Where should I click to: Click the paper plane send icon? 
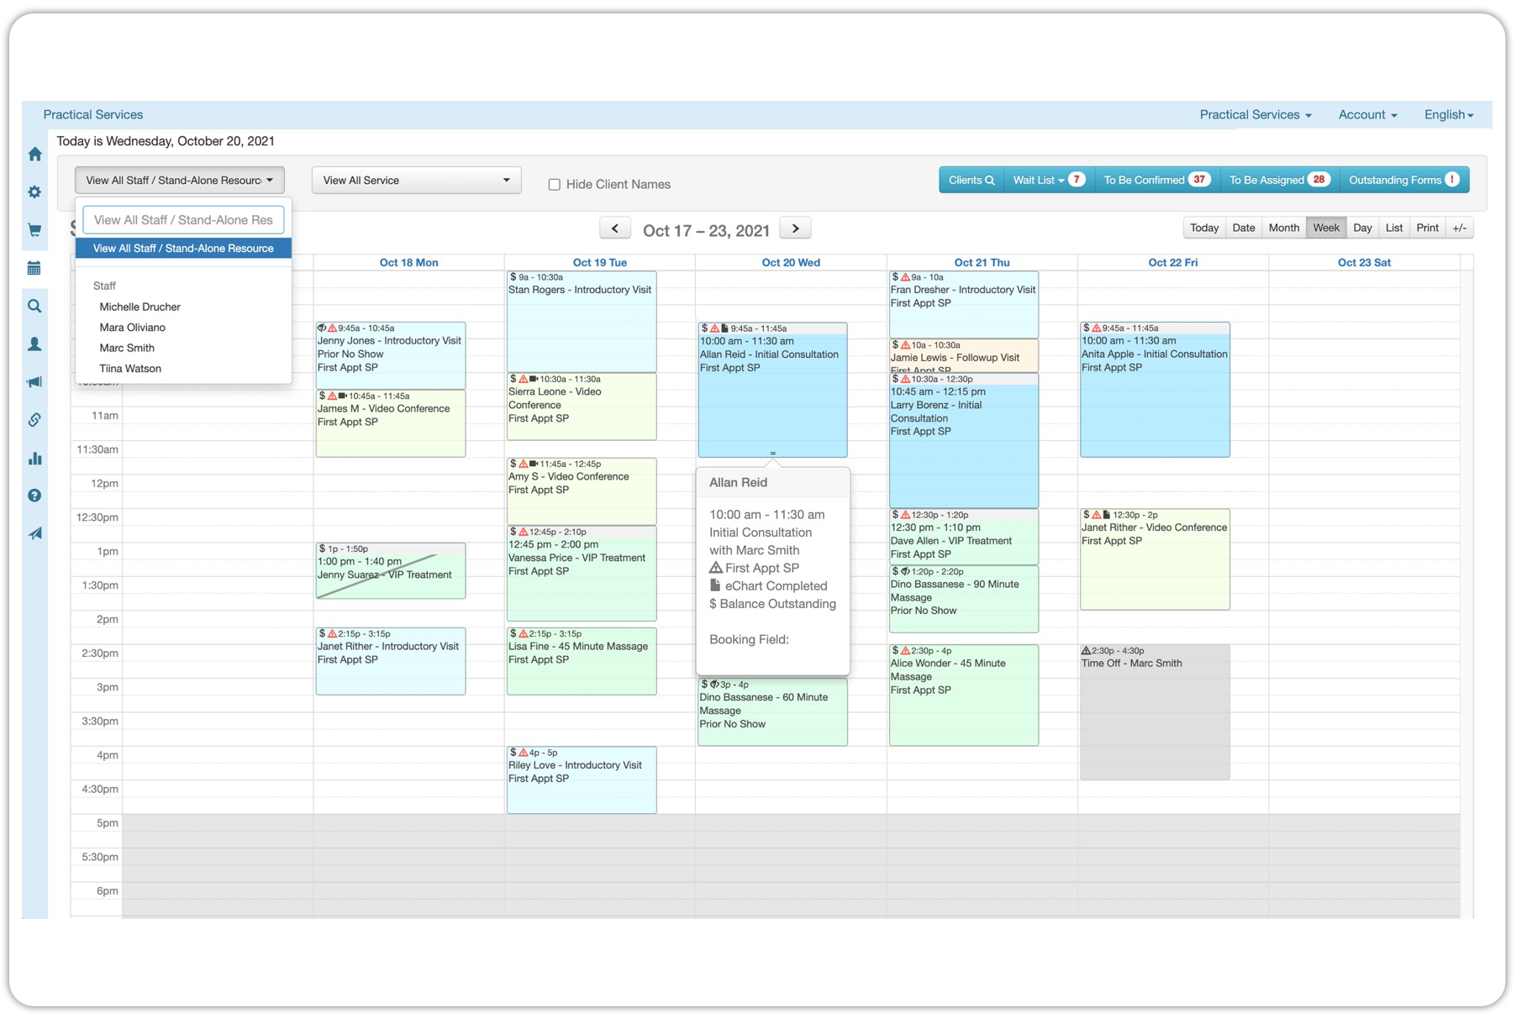[34, 534]
